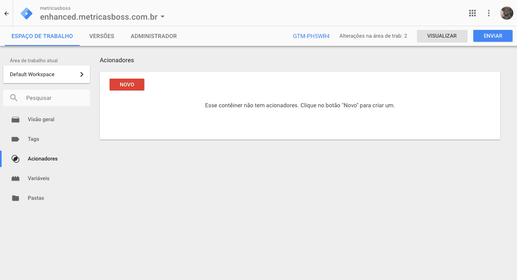The width and height of the screenshot is (517, 280).
Task: Open the container name dropdown arrow
Action: (163, 17)
